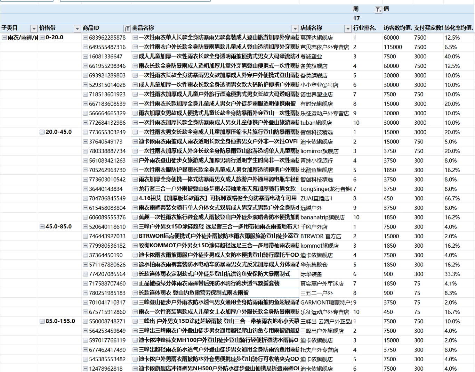This screenshot has height=372, width=475.
Task: Collapse the 45.0-85.0 price band group
Action: (x=42, y=227)
